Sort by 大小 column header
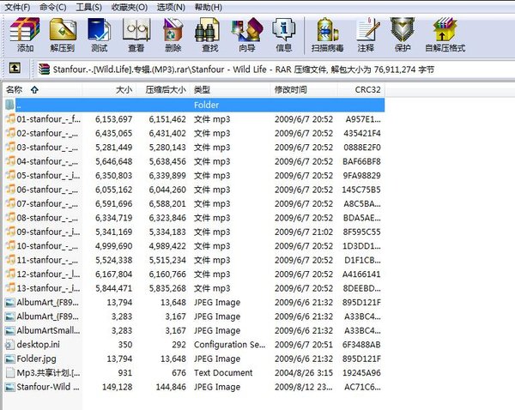The height and width of the screenshot is (410, 515). click(x=109, y=89)
